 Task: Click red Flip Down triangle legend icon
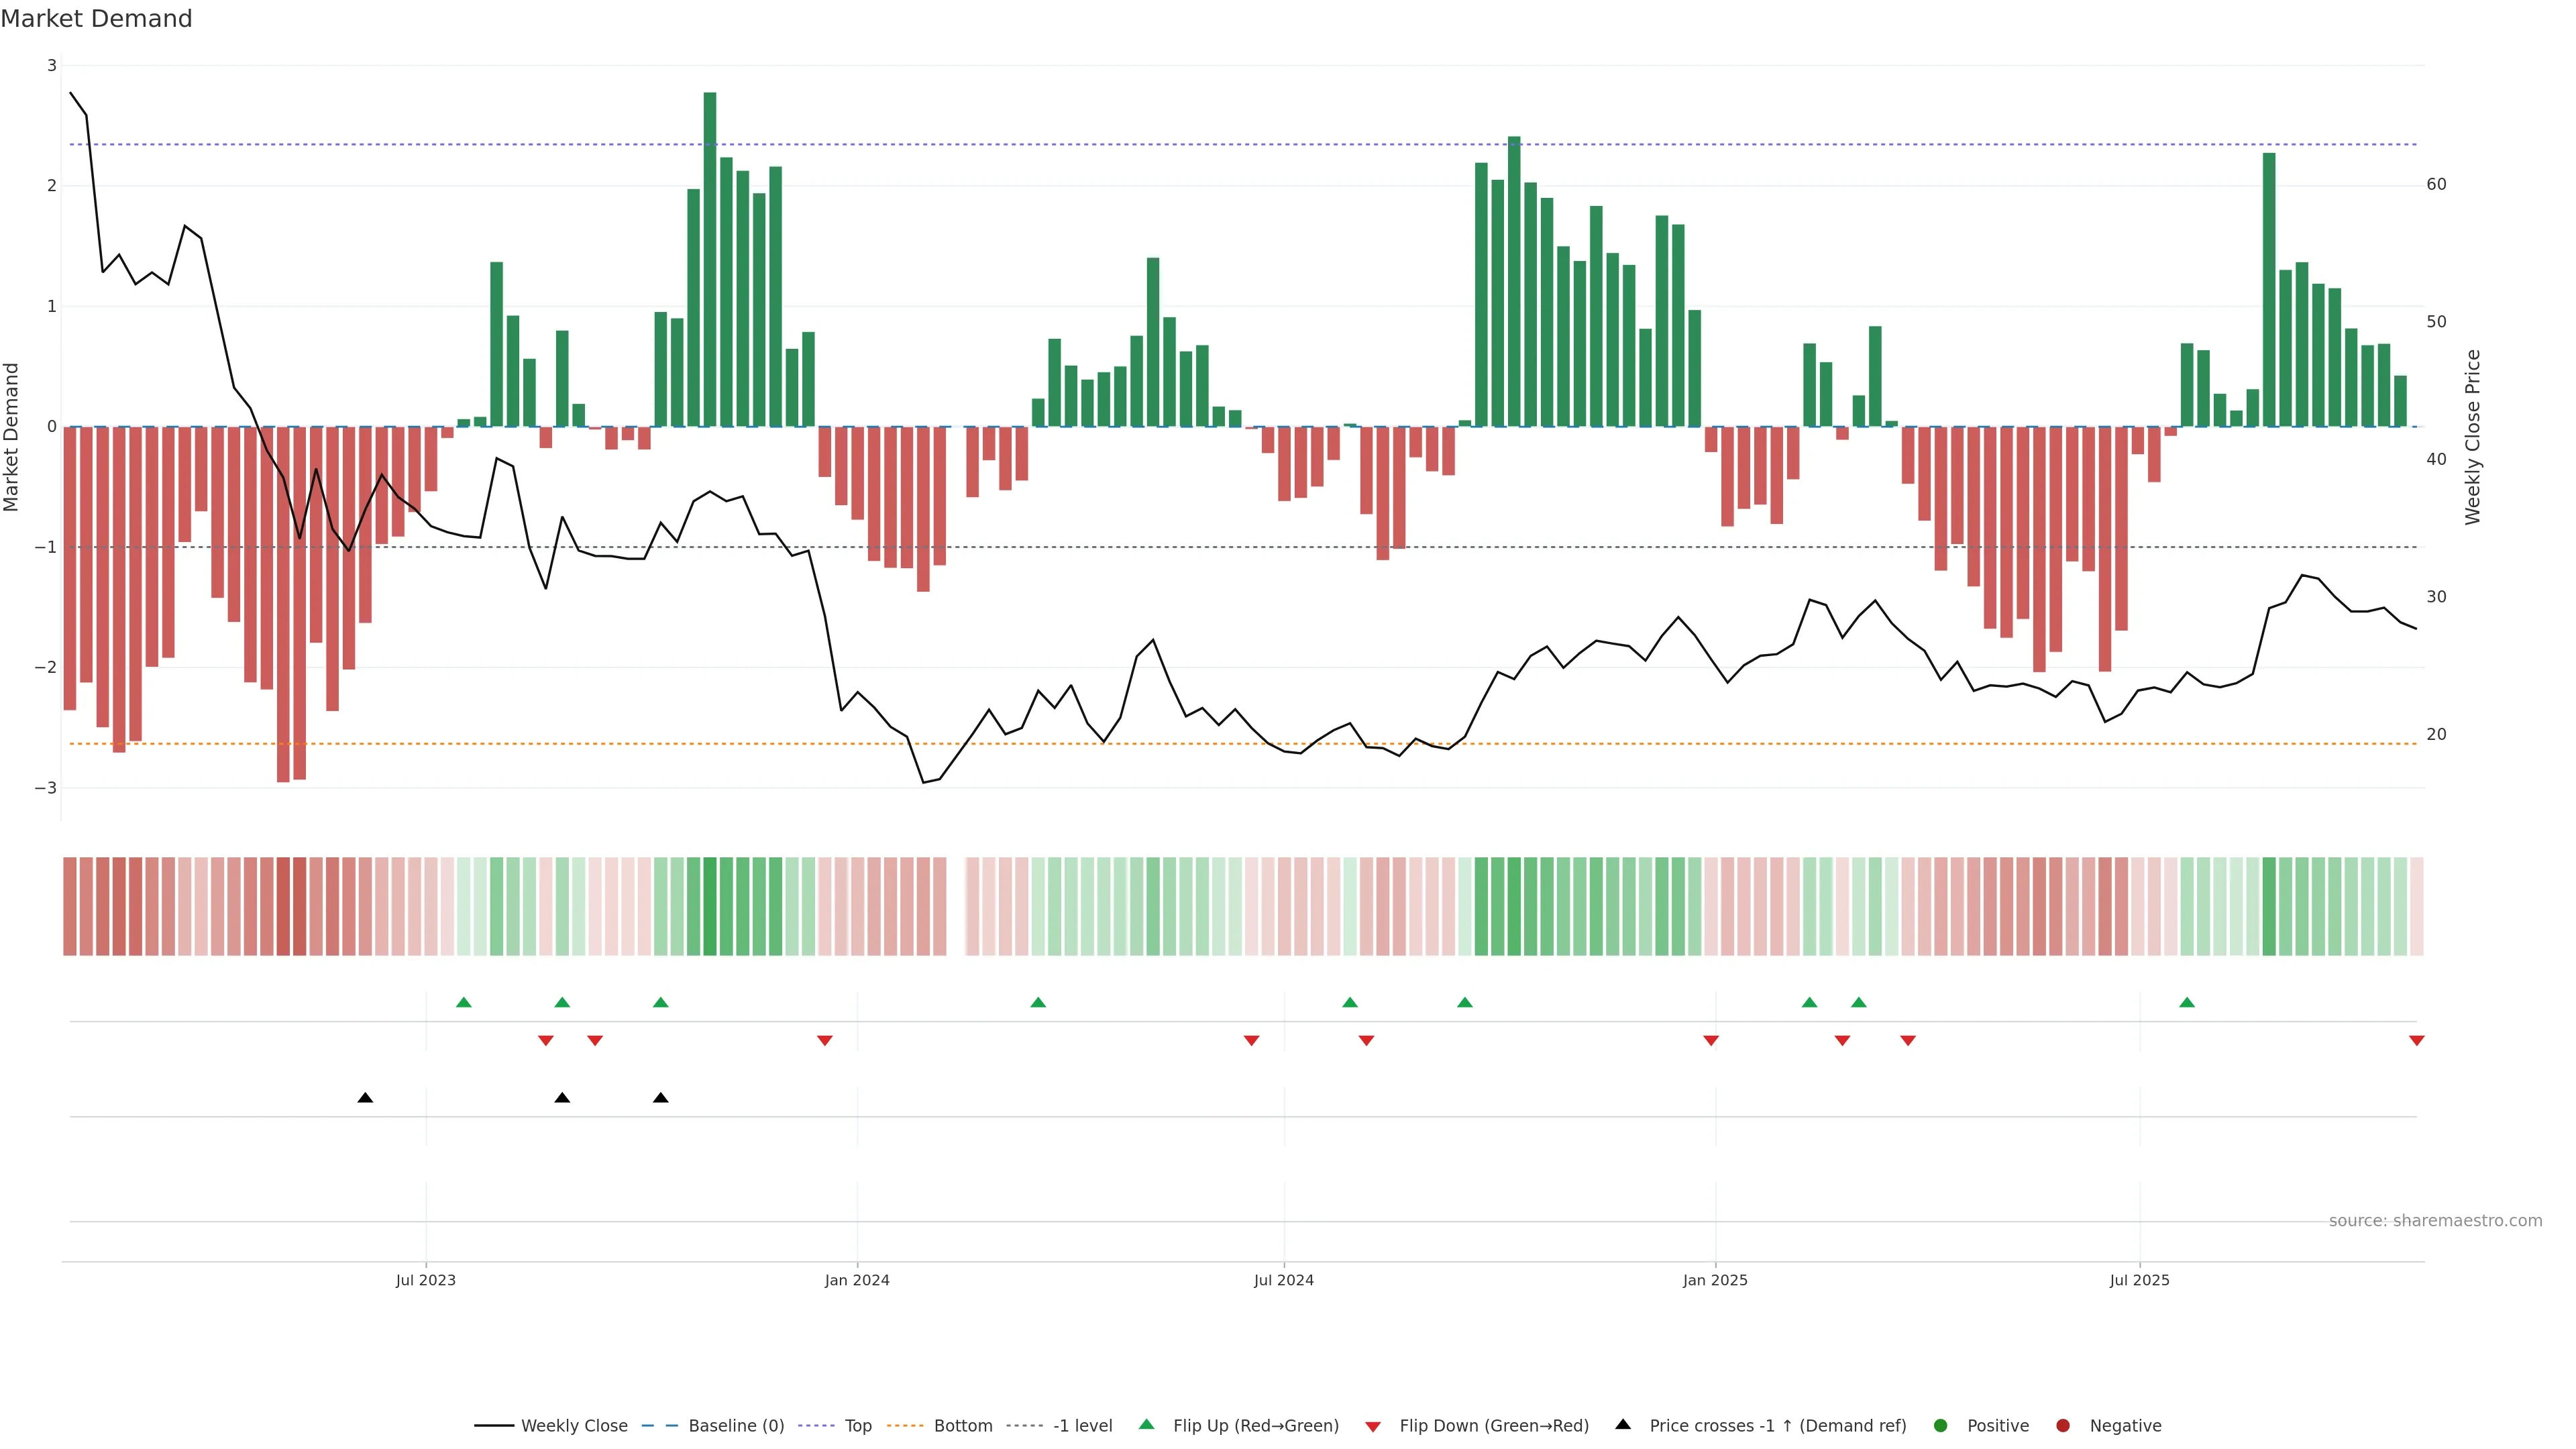1373,1427
